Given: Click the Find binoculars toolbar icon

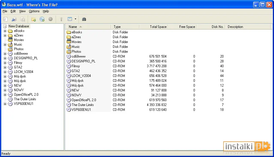Looking at the screenshot, I should point(84,19).
